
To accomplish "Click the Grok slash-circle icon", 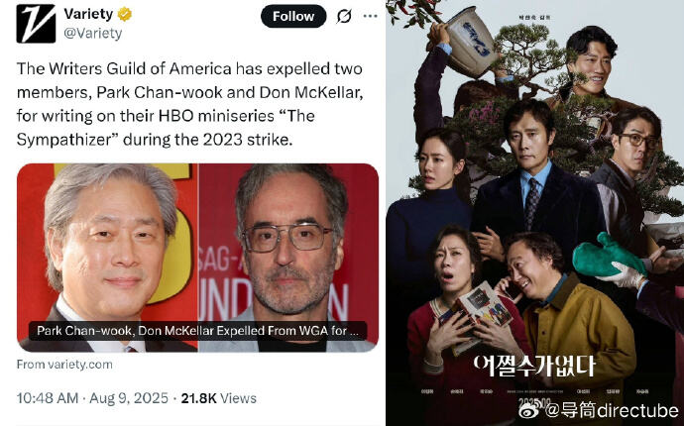I will coord(344,17).
